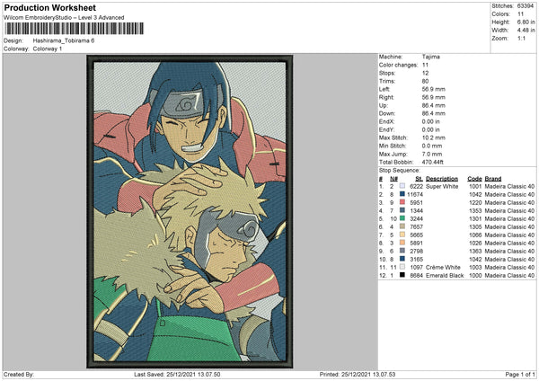Pick the pale yellow swatch for code 1066
Viewport: 539px width, 381px height.
[x=402, y=235]
